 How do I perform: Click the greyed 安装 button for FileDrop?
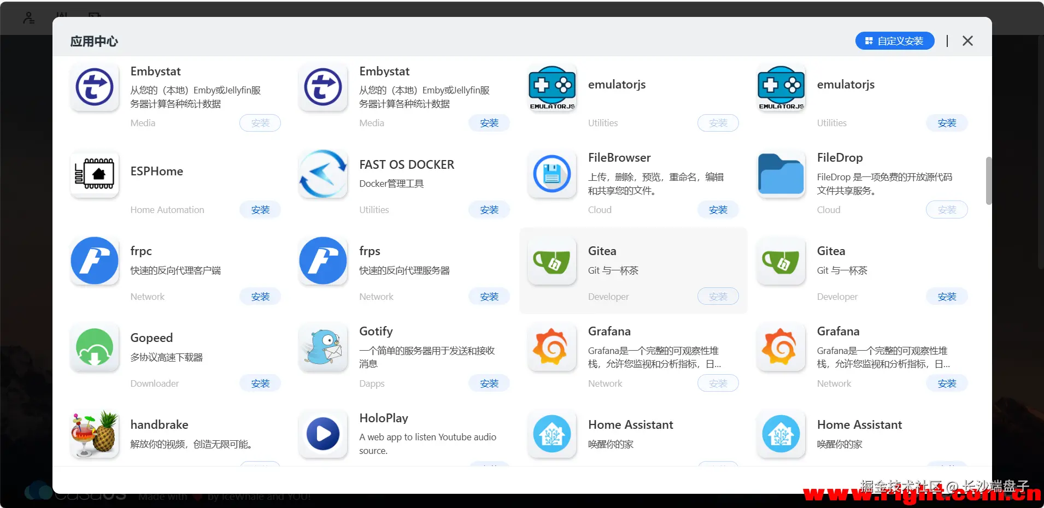point(947,210)
